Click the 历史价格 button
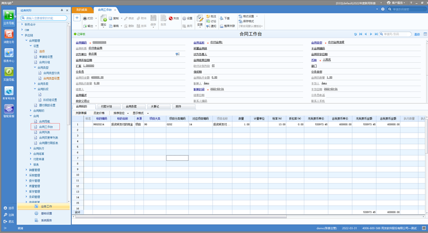This screenshot has width=428, height=233. (99, 113)
